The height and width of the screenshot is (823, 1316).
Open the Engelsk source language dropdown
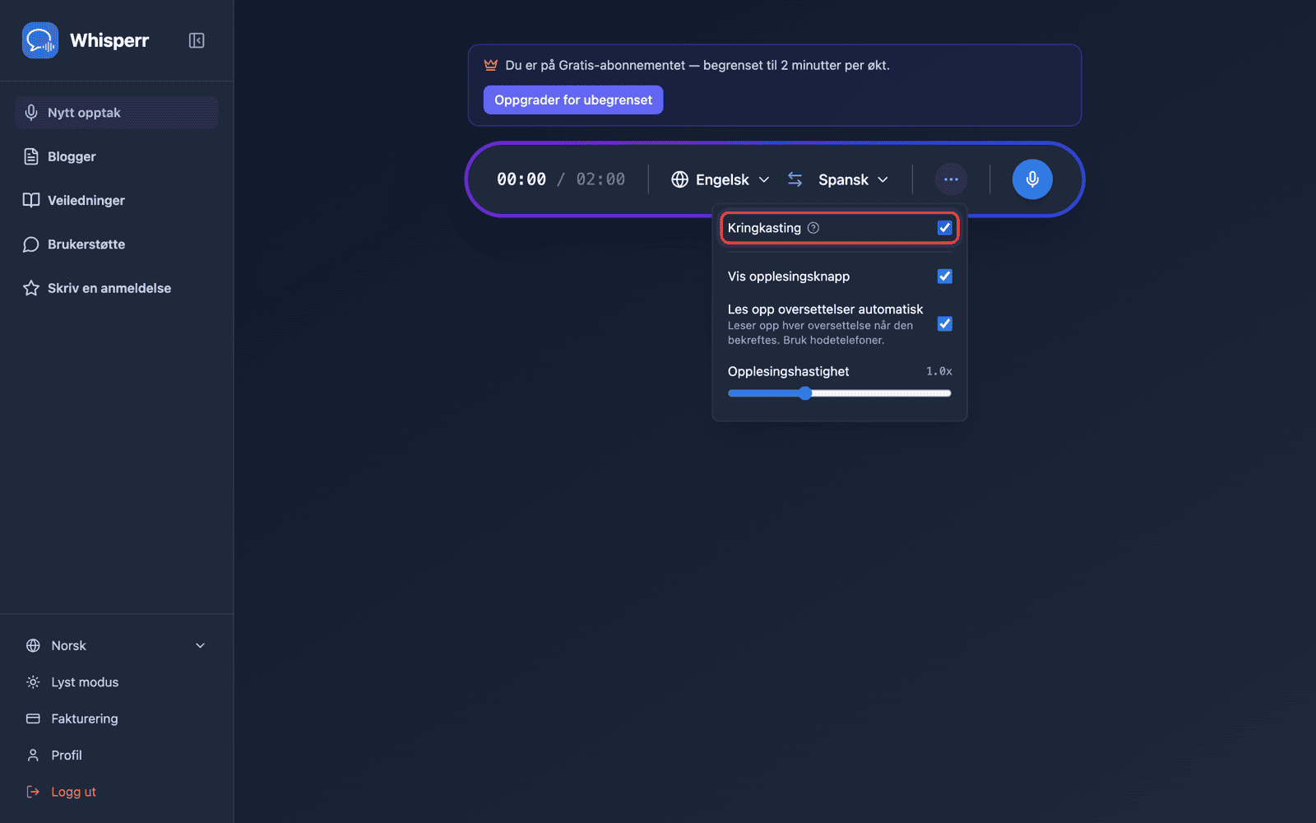(721, 179)
